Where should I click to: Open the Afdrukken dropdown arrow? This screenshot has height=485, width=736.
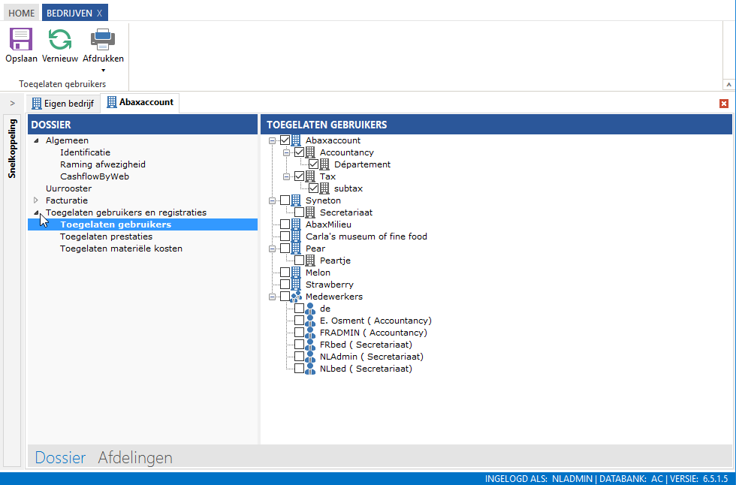pos(103,71)
